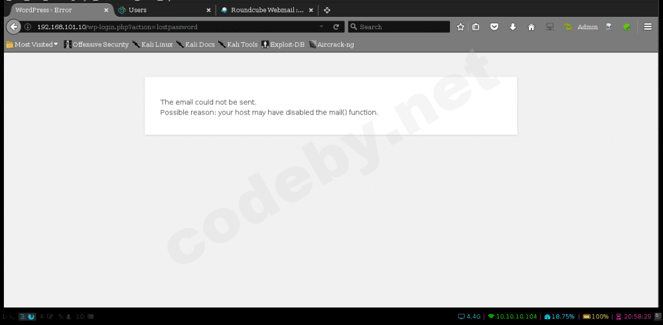The width and height of the screenshot is (663, 325).
Task: Click the globe proxy extension icon
Action: (609, 27)
